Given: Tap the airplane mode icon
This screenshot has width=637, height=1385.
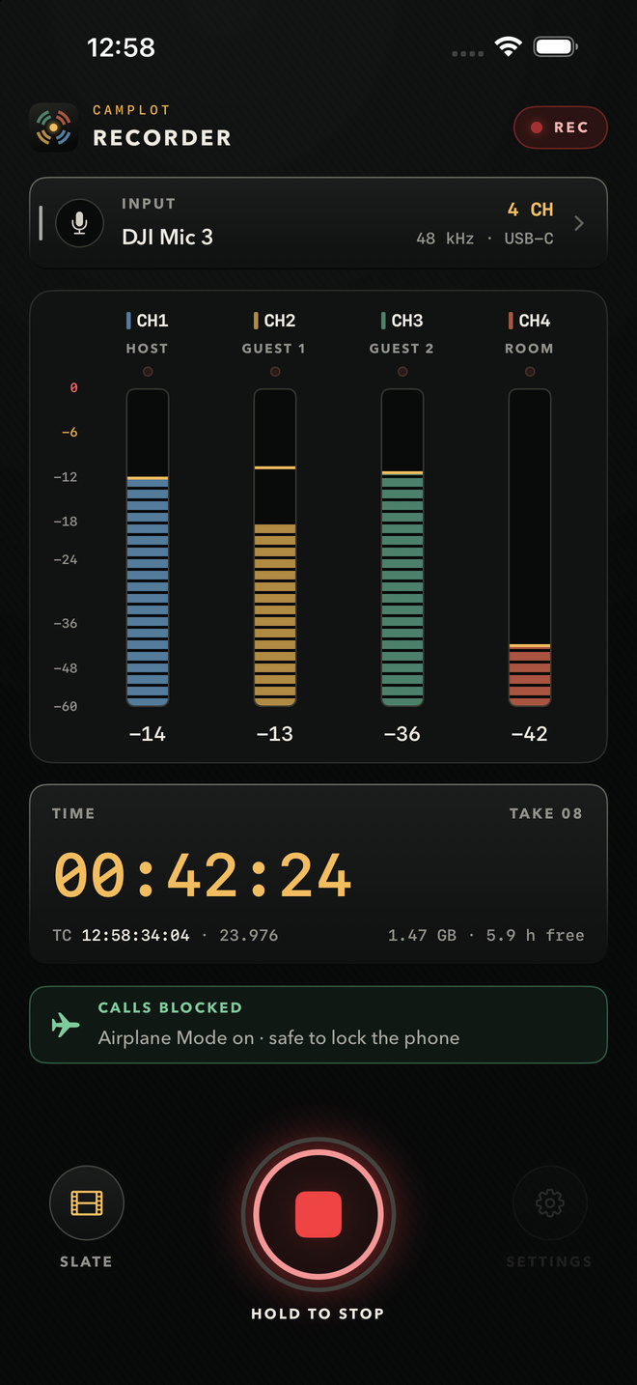Looking at the screenshot, I should point(66,1025).
